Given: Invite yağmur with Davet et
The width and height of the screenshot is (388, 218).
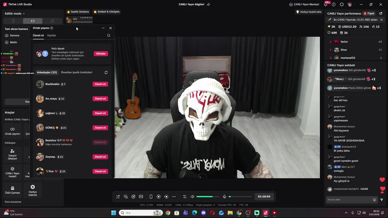Looking at the screenshot, I should coord(100,113).
